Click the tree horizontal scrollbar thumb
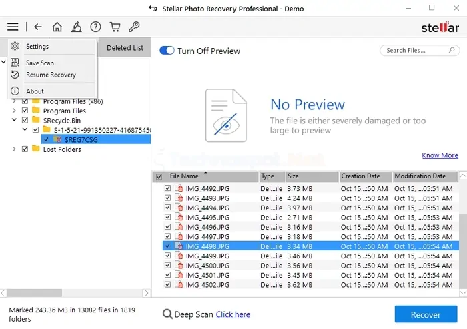The height and width of the screenshot is (329, 467). coord(34,293)
